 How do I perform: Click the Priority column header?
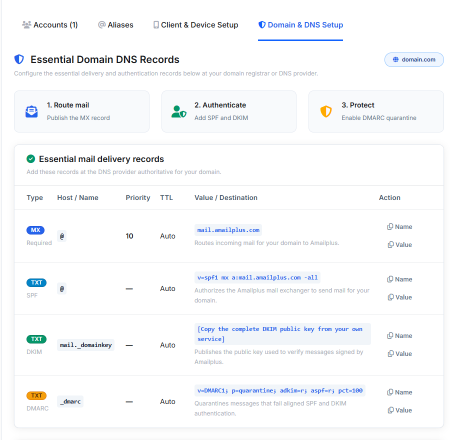tap(138, 198)
